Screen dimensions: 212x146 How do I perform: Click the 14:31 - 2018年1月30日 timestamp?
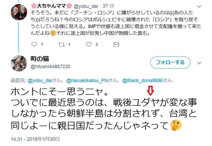(35, 139)
